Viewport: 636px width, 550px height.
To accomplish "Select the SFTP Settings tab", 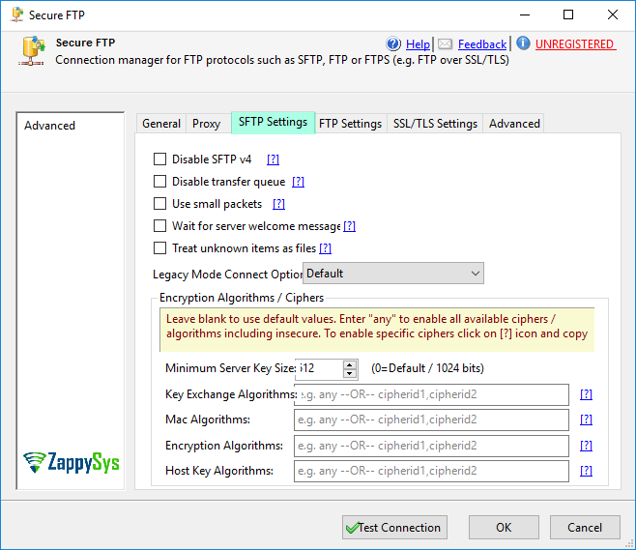I will [273, 122].
